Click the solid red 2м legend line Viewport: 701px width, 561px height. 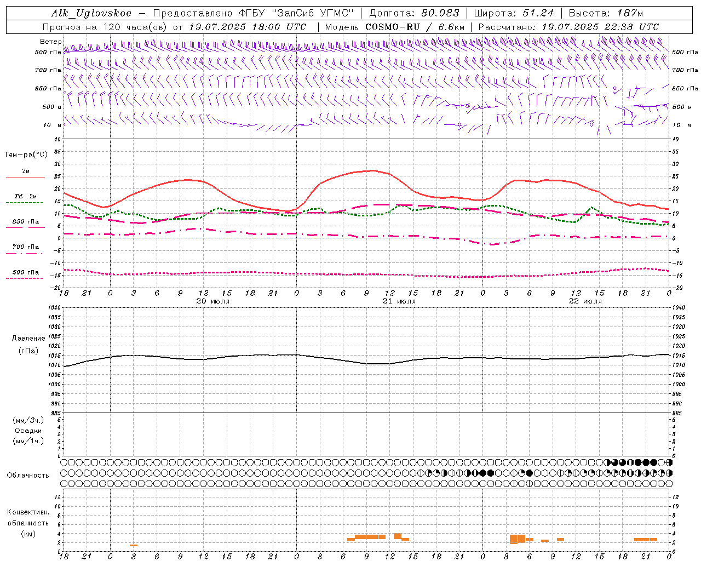25,177
